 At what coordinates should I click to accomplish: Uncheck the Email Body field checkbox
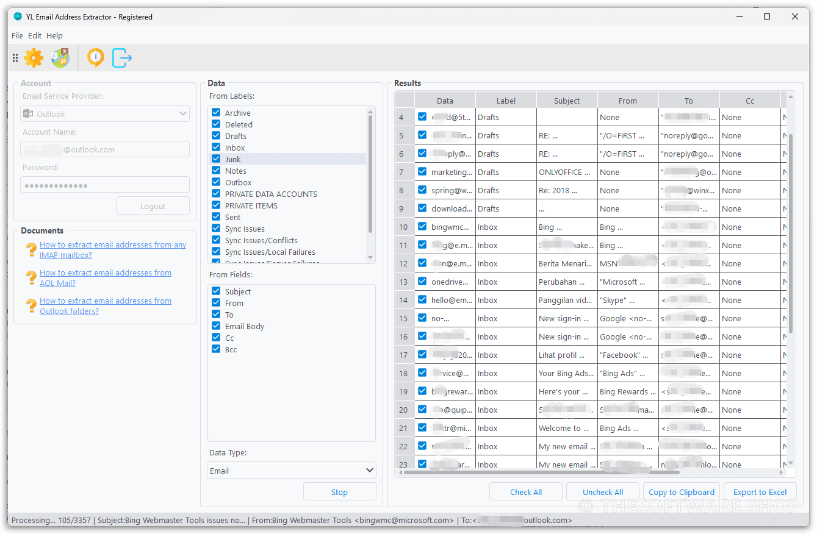point(216,326)
